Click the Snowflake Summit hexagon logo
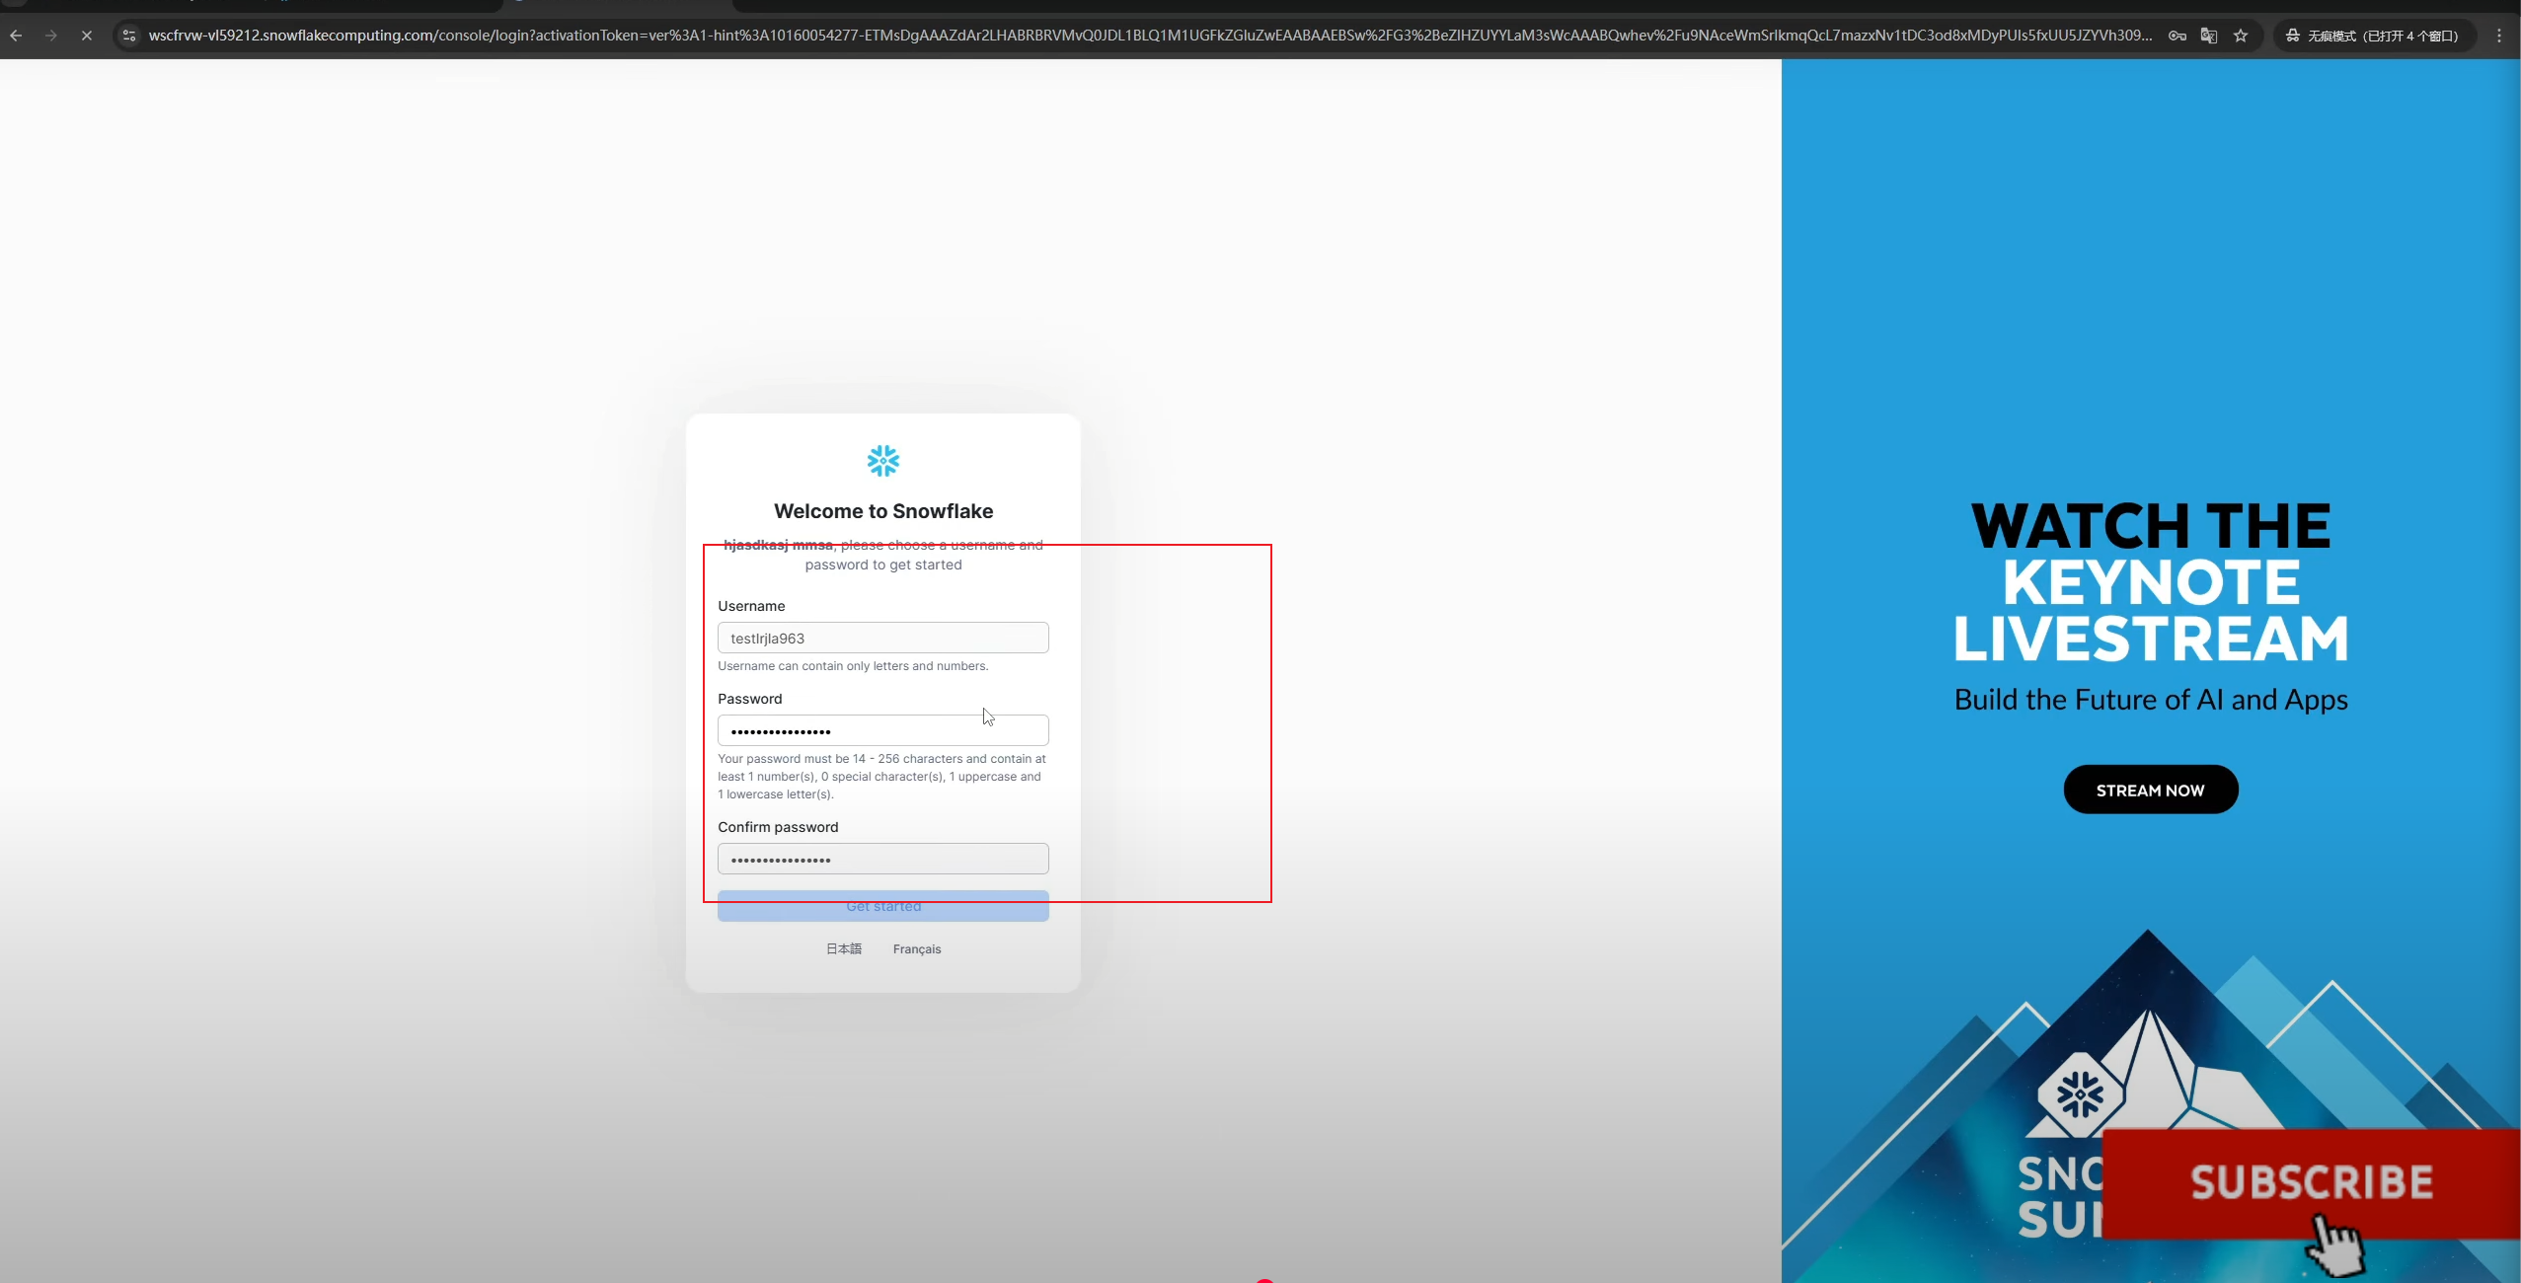This screenshot has width=2521, height=1283. [x=2080, y=1094]
